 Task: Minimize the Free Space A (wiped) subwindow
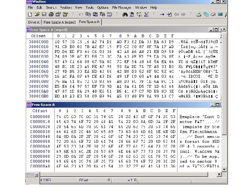(x=211, y=30)
